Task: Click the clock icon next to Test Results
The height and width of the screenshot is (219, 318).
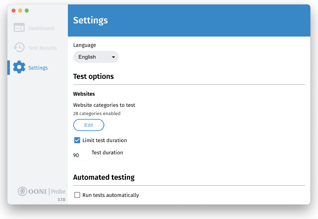Action: point(19,47)
